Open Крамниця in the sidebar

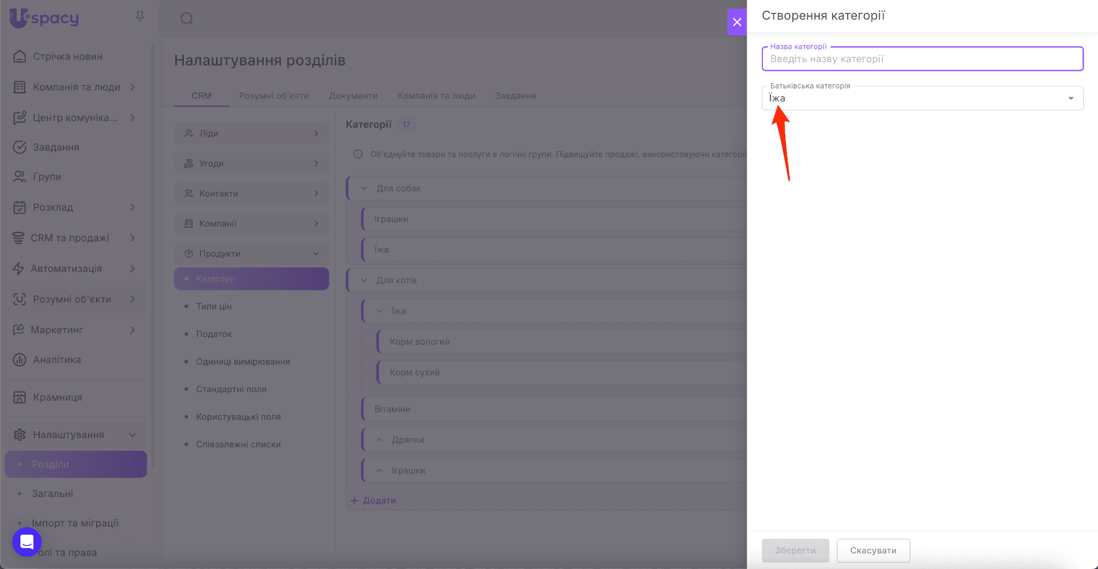(57, 397)
